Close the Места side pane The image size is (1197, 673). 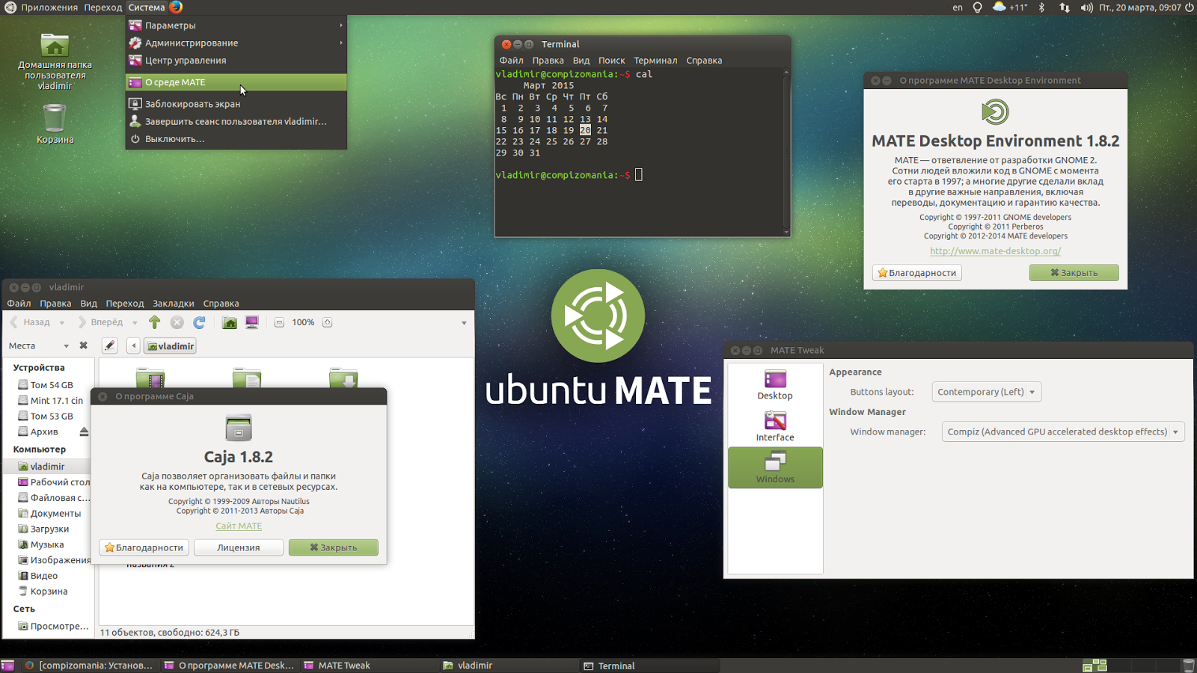[x=84, y=345]
